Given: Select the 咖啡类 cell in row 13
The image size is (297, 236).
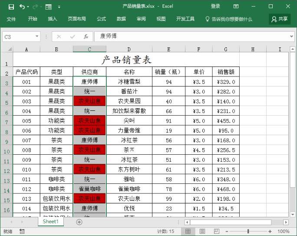Looking at the screenshot, I should (56, 179).
